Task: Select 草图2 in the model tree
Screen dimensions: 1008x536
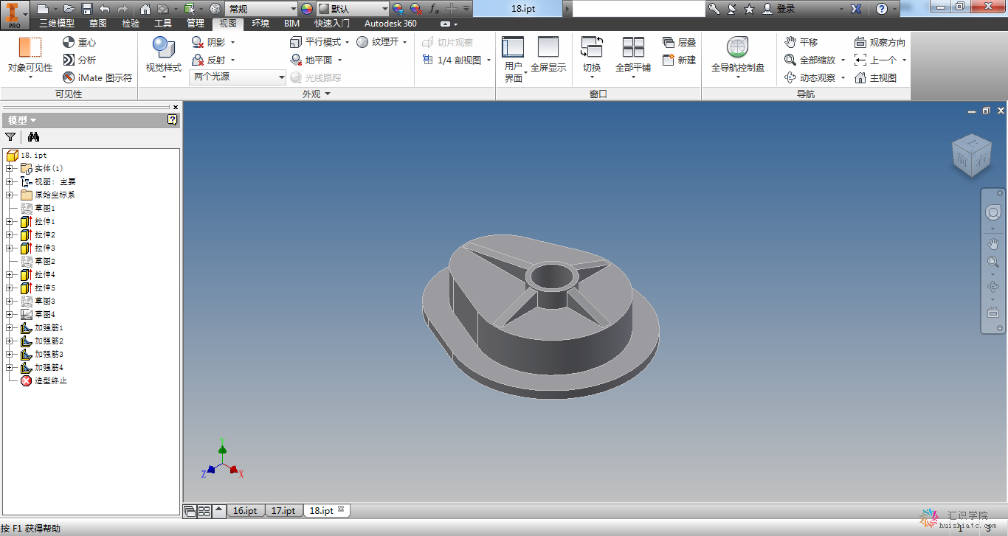Action: pos(44,261)
